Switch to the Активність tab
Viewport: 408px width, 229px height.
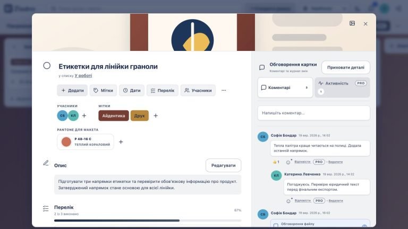342,87
